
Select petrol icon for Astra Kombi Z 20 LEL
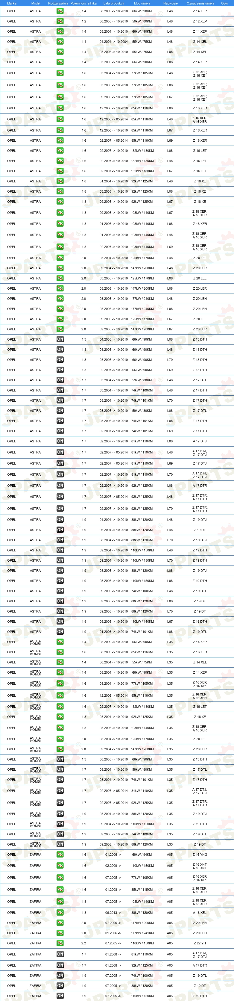coord(60,739)
